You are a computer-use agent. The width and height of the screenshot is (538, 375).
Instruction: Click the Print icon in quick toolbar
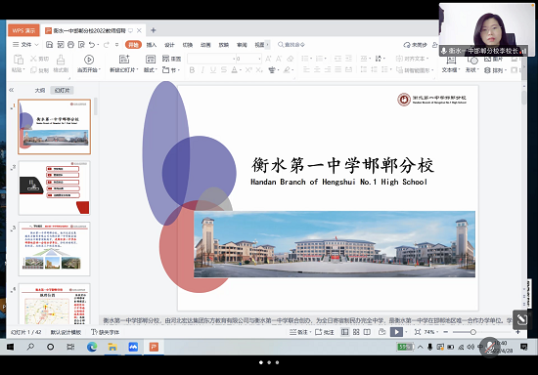(70, 45)
